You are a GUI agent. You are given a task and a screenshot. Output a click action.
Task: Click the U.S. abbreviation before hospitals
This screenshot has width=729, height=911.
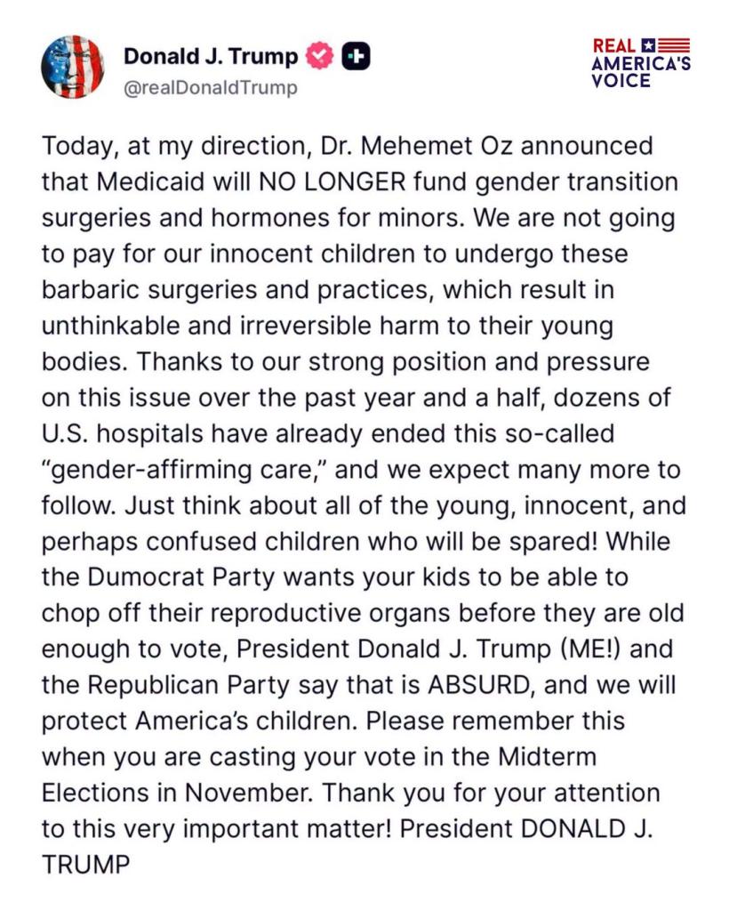65,433
